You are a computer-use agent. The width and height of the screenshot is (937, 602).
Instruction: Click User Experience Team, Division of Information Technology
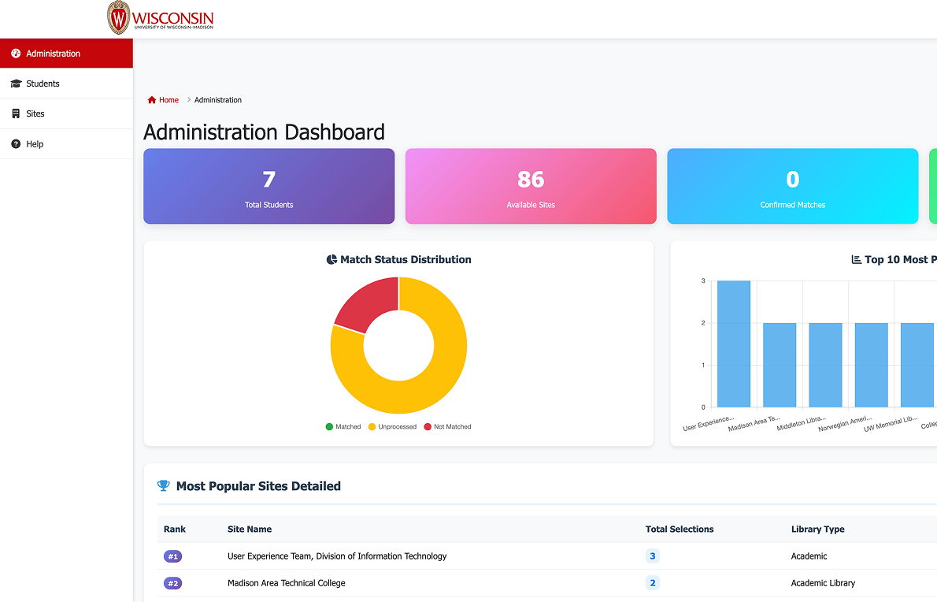pyautogui.click(x=337, y=556)
